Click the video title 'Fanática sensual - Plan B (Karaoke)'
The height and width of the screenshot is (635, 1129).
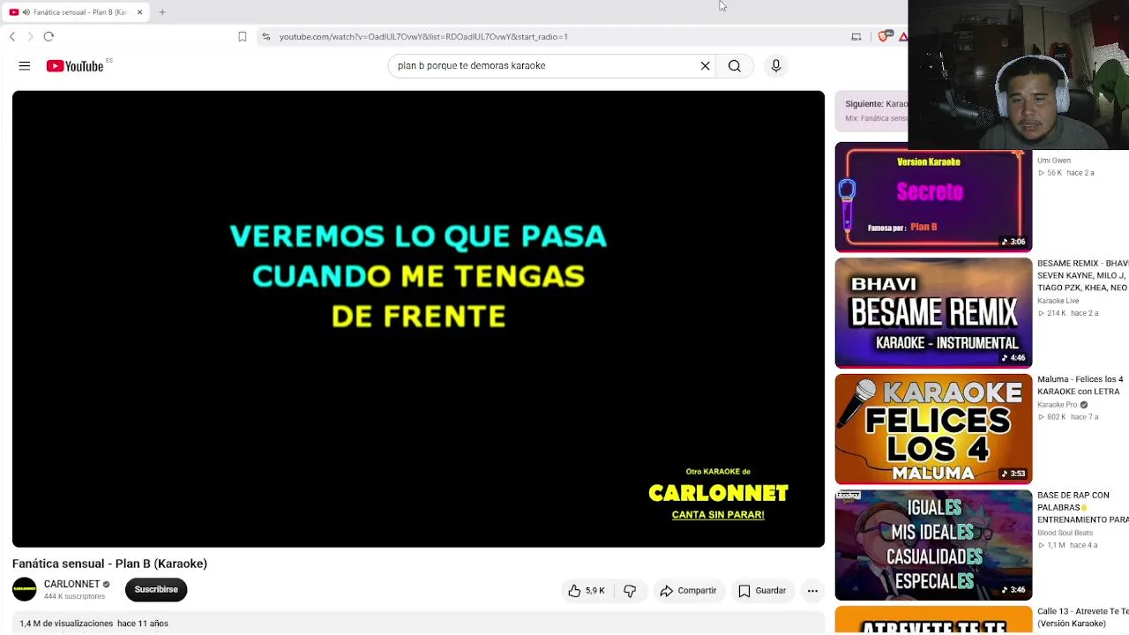pyautogui.click(x=109, y=564)
